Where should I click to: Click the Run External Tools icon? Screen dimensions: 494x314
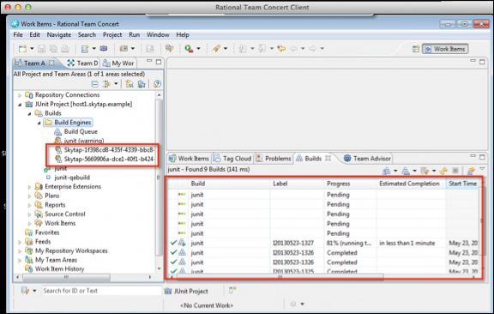pyautogui.click(x=189, y=49)
